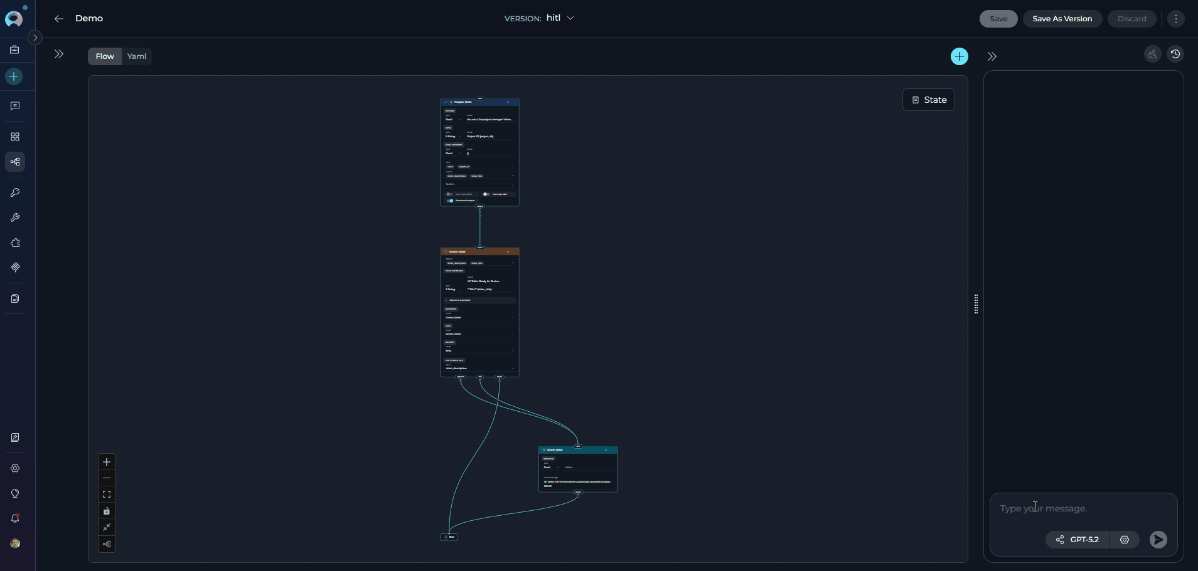Toggle structured output switch in first node
Screen dimensions: 1198x571
click(x=450, y=201)
